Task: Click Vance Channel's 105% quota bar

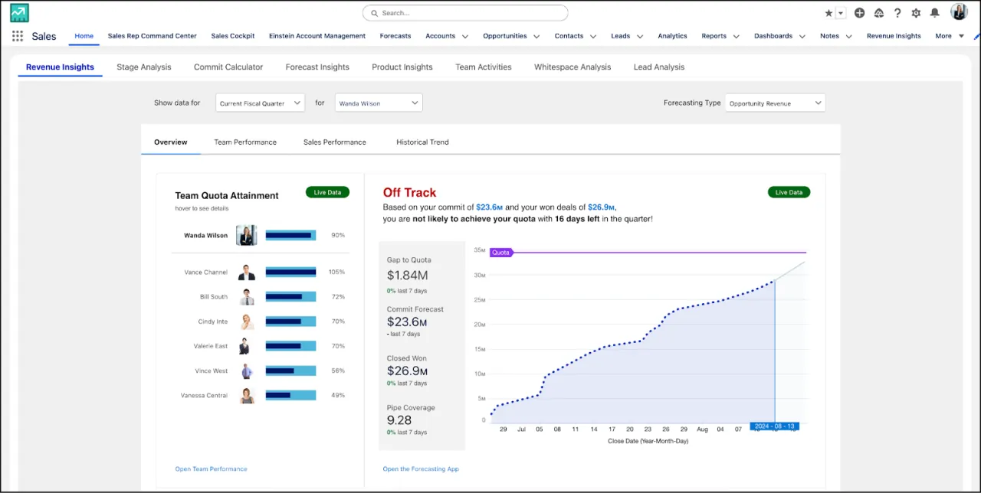Action: pos(291,272)
